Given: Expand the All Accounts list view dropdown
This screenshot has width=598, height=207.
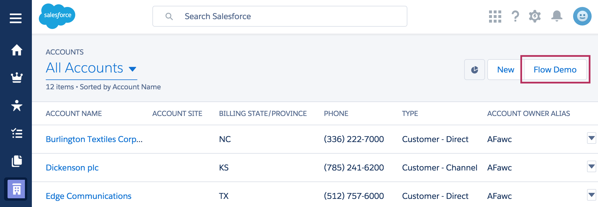Looking at the screenshot, I should tap(132, 69).
